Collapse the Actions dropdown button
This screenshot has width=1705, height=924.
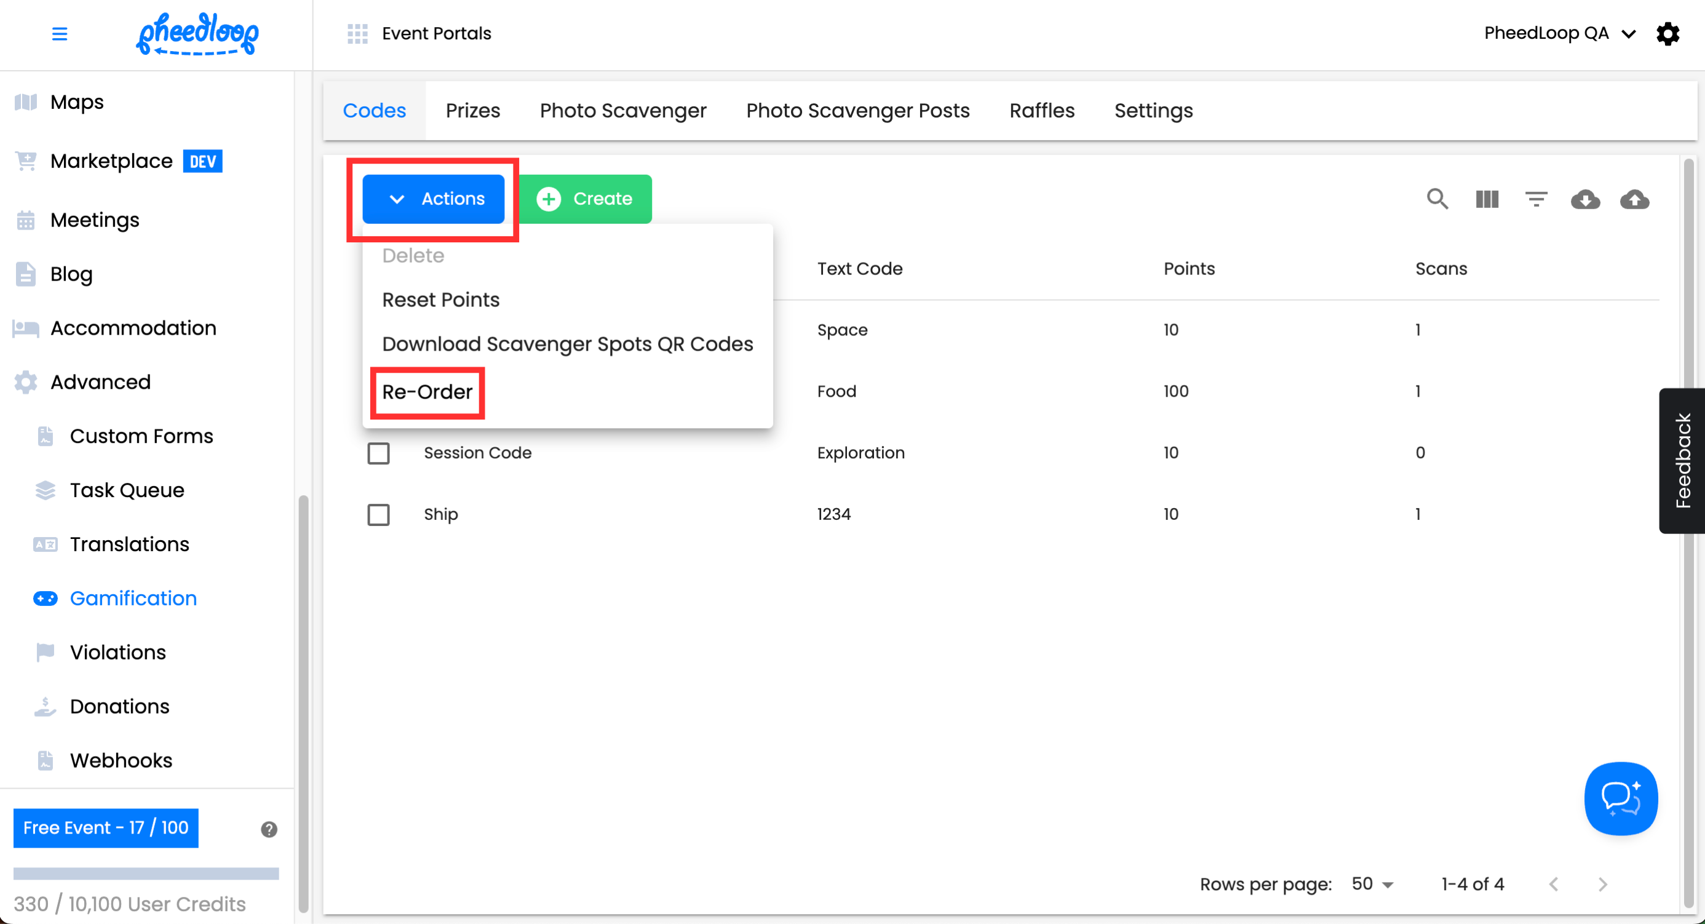434,199
